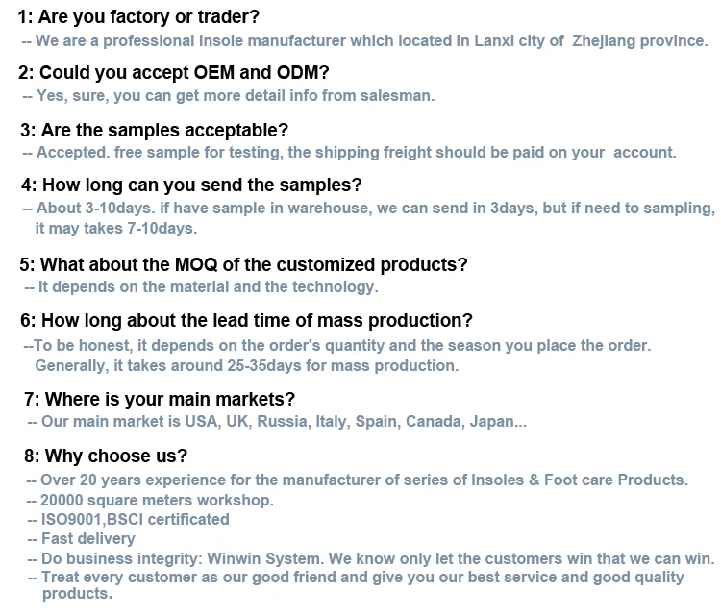Click the answer listing USA, UK, Russia markets
This screenshot has width=721, height=616.
pos(277,422)
